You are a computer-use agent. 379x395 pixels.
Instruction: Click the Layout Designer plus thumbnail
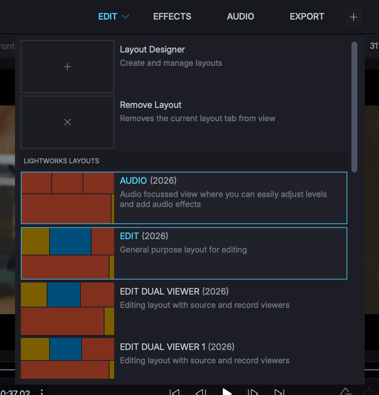[x=67, y=67]
